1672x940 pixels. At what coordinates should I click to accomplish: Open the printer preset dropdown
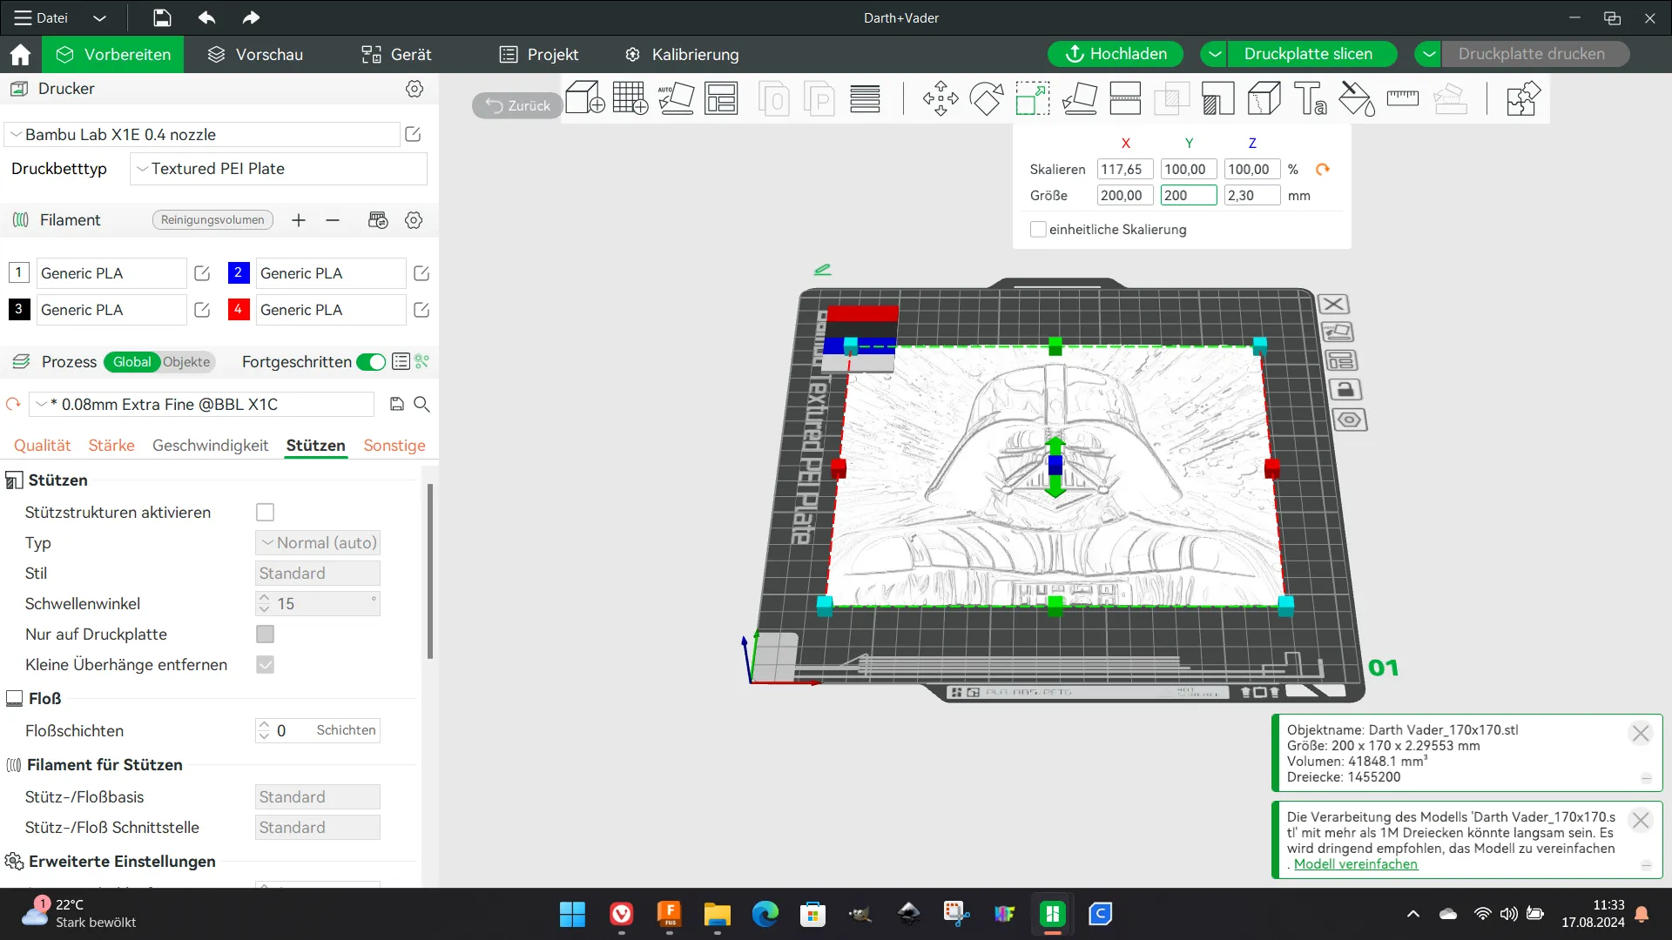[x=202, y=135]
